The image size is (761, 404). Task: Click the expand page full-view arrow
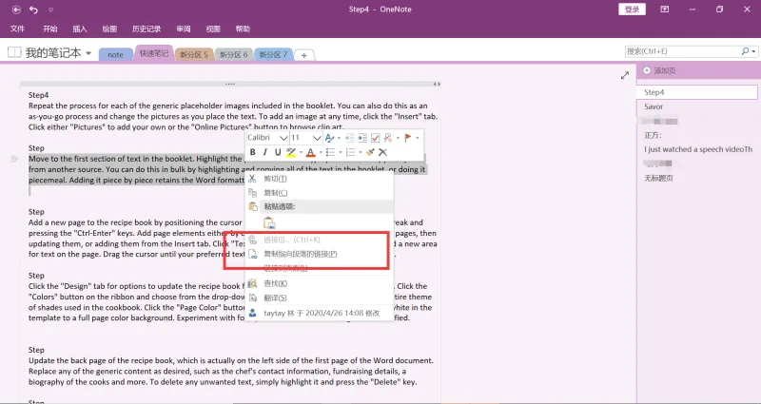[625, 75]
